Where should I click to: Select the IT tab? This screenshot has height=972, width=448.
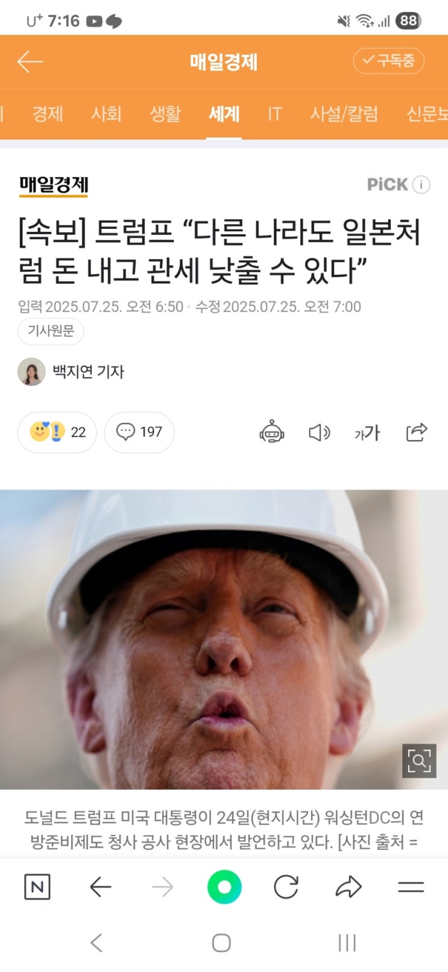click(274, 114)
